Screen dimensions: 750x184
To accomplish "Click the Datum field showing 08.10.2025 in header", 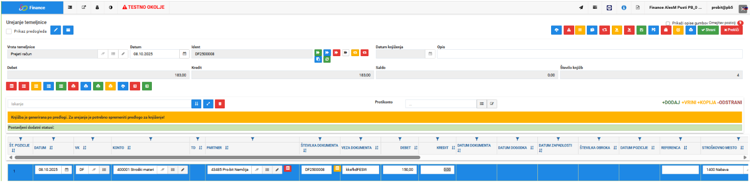I will (x=155, y=54).
